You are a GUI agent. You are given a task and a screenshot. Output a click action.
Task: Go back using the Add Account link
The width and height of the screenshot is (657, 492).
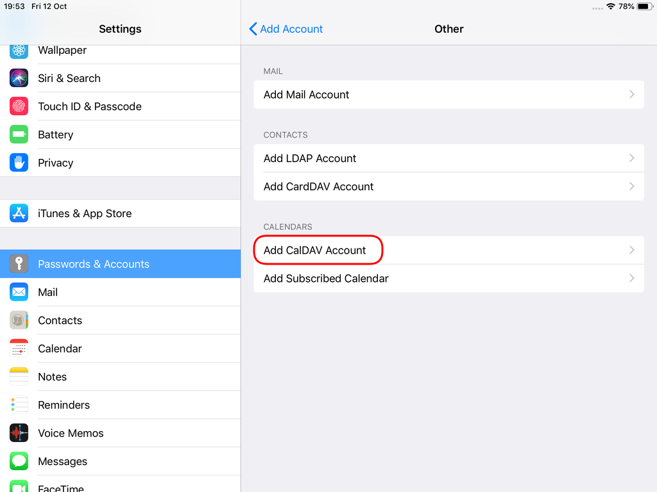(286, 29)
